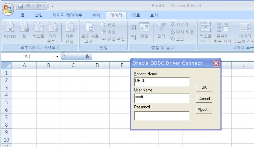Click the fx insert function icon
Screen dimensions: 254x147
[x=87, y=56]
